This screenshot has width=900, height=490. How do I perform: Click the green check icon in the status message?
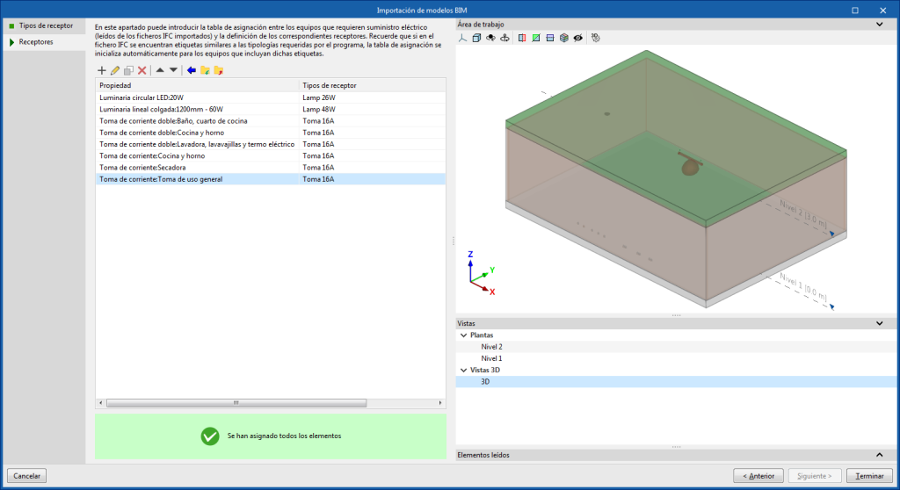click(x=210, y=436)
